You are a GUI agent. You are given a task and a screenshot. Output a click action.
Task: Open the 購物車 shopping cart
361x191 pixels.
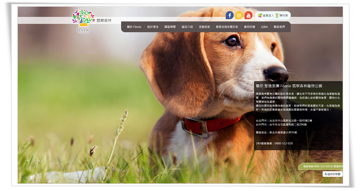click(282, 15)
